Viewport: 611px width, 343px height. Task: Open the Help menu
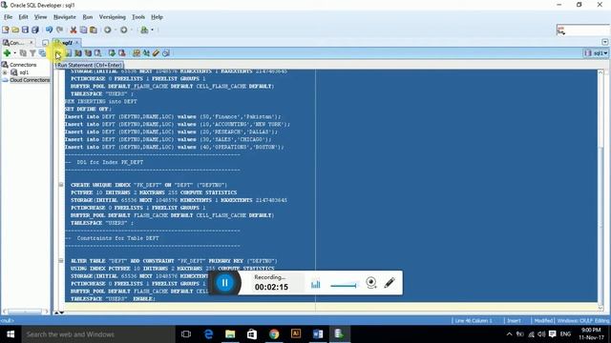(x=157, y=17)
